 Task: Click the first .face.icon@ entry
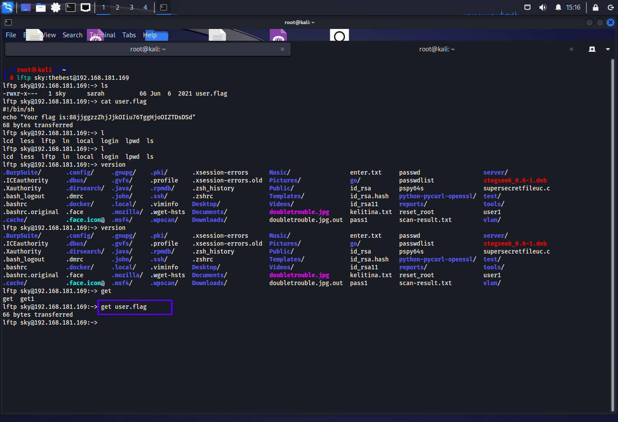tap(86, 220)
